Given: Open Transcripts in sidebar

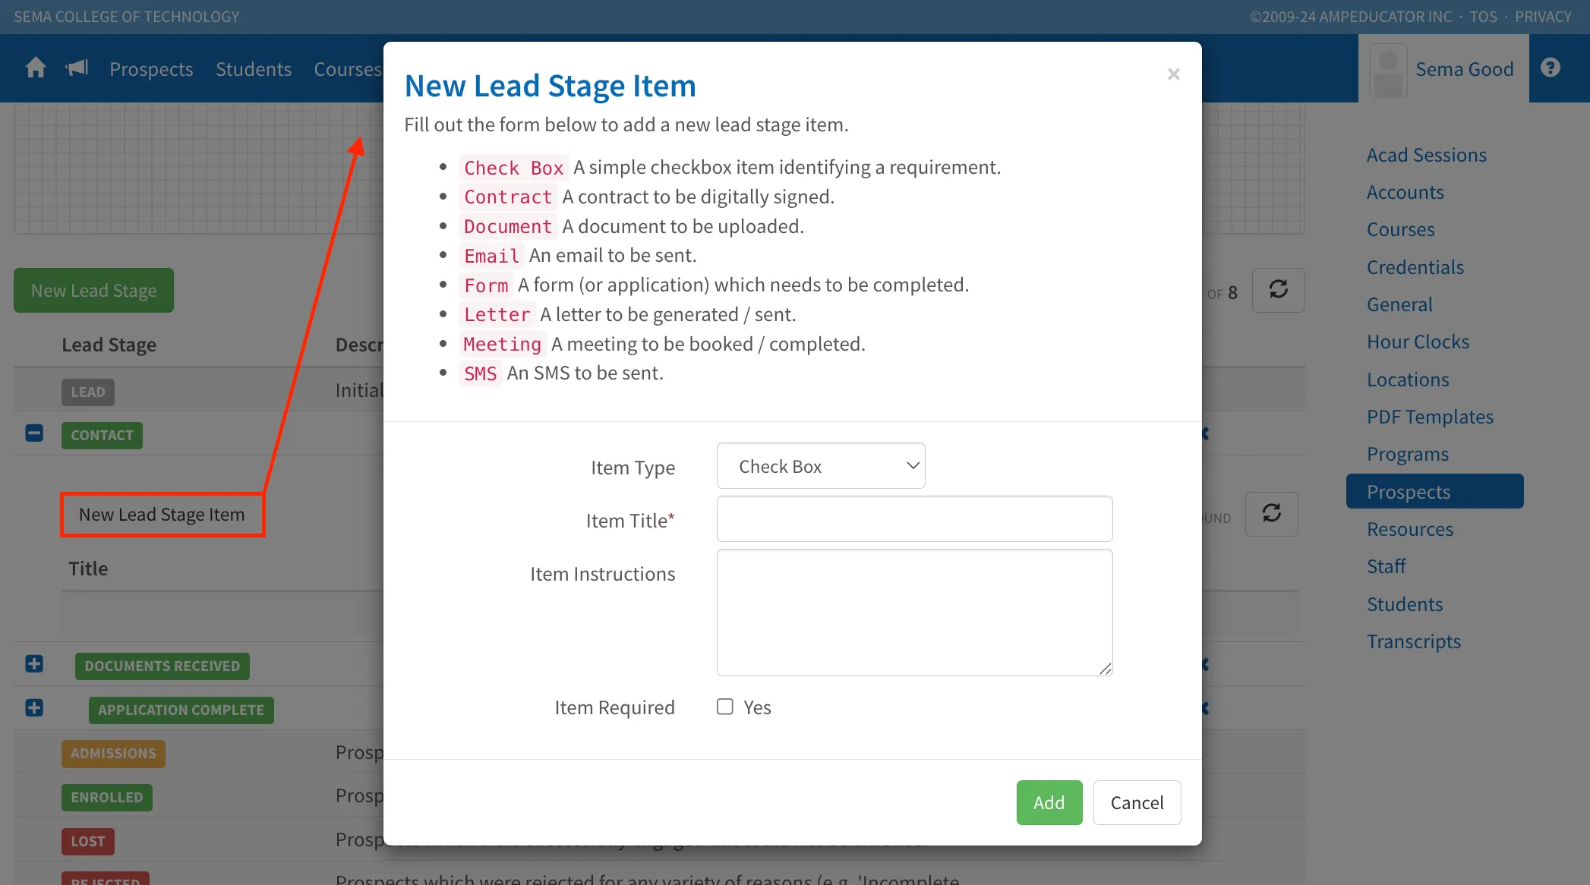Looking at the screenshot, I should [1414, 641].
